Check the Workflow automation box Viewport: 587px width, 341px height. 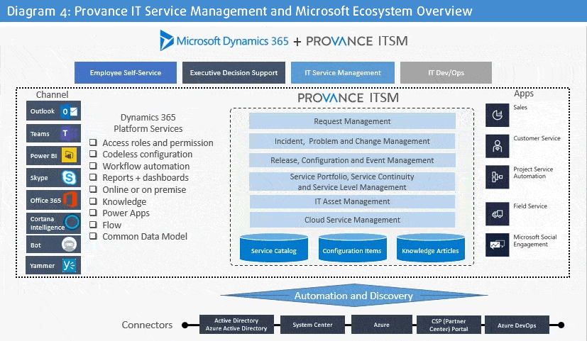point(93,166)
